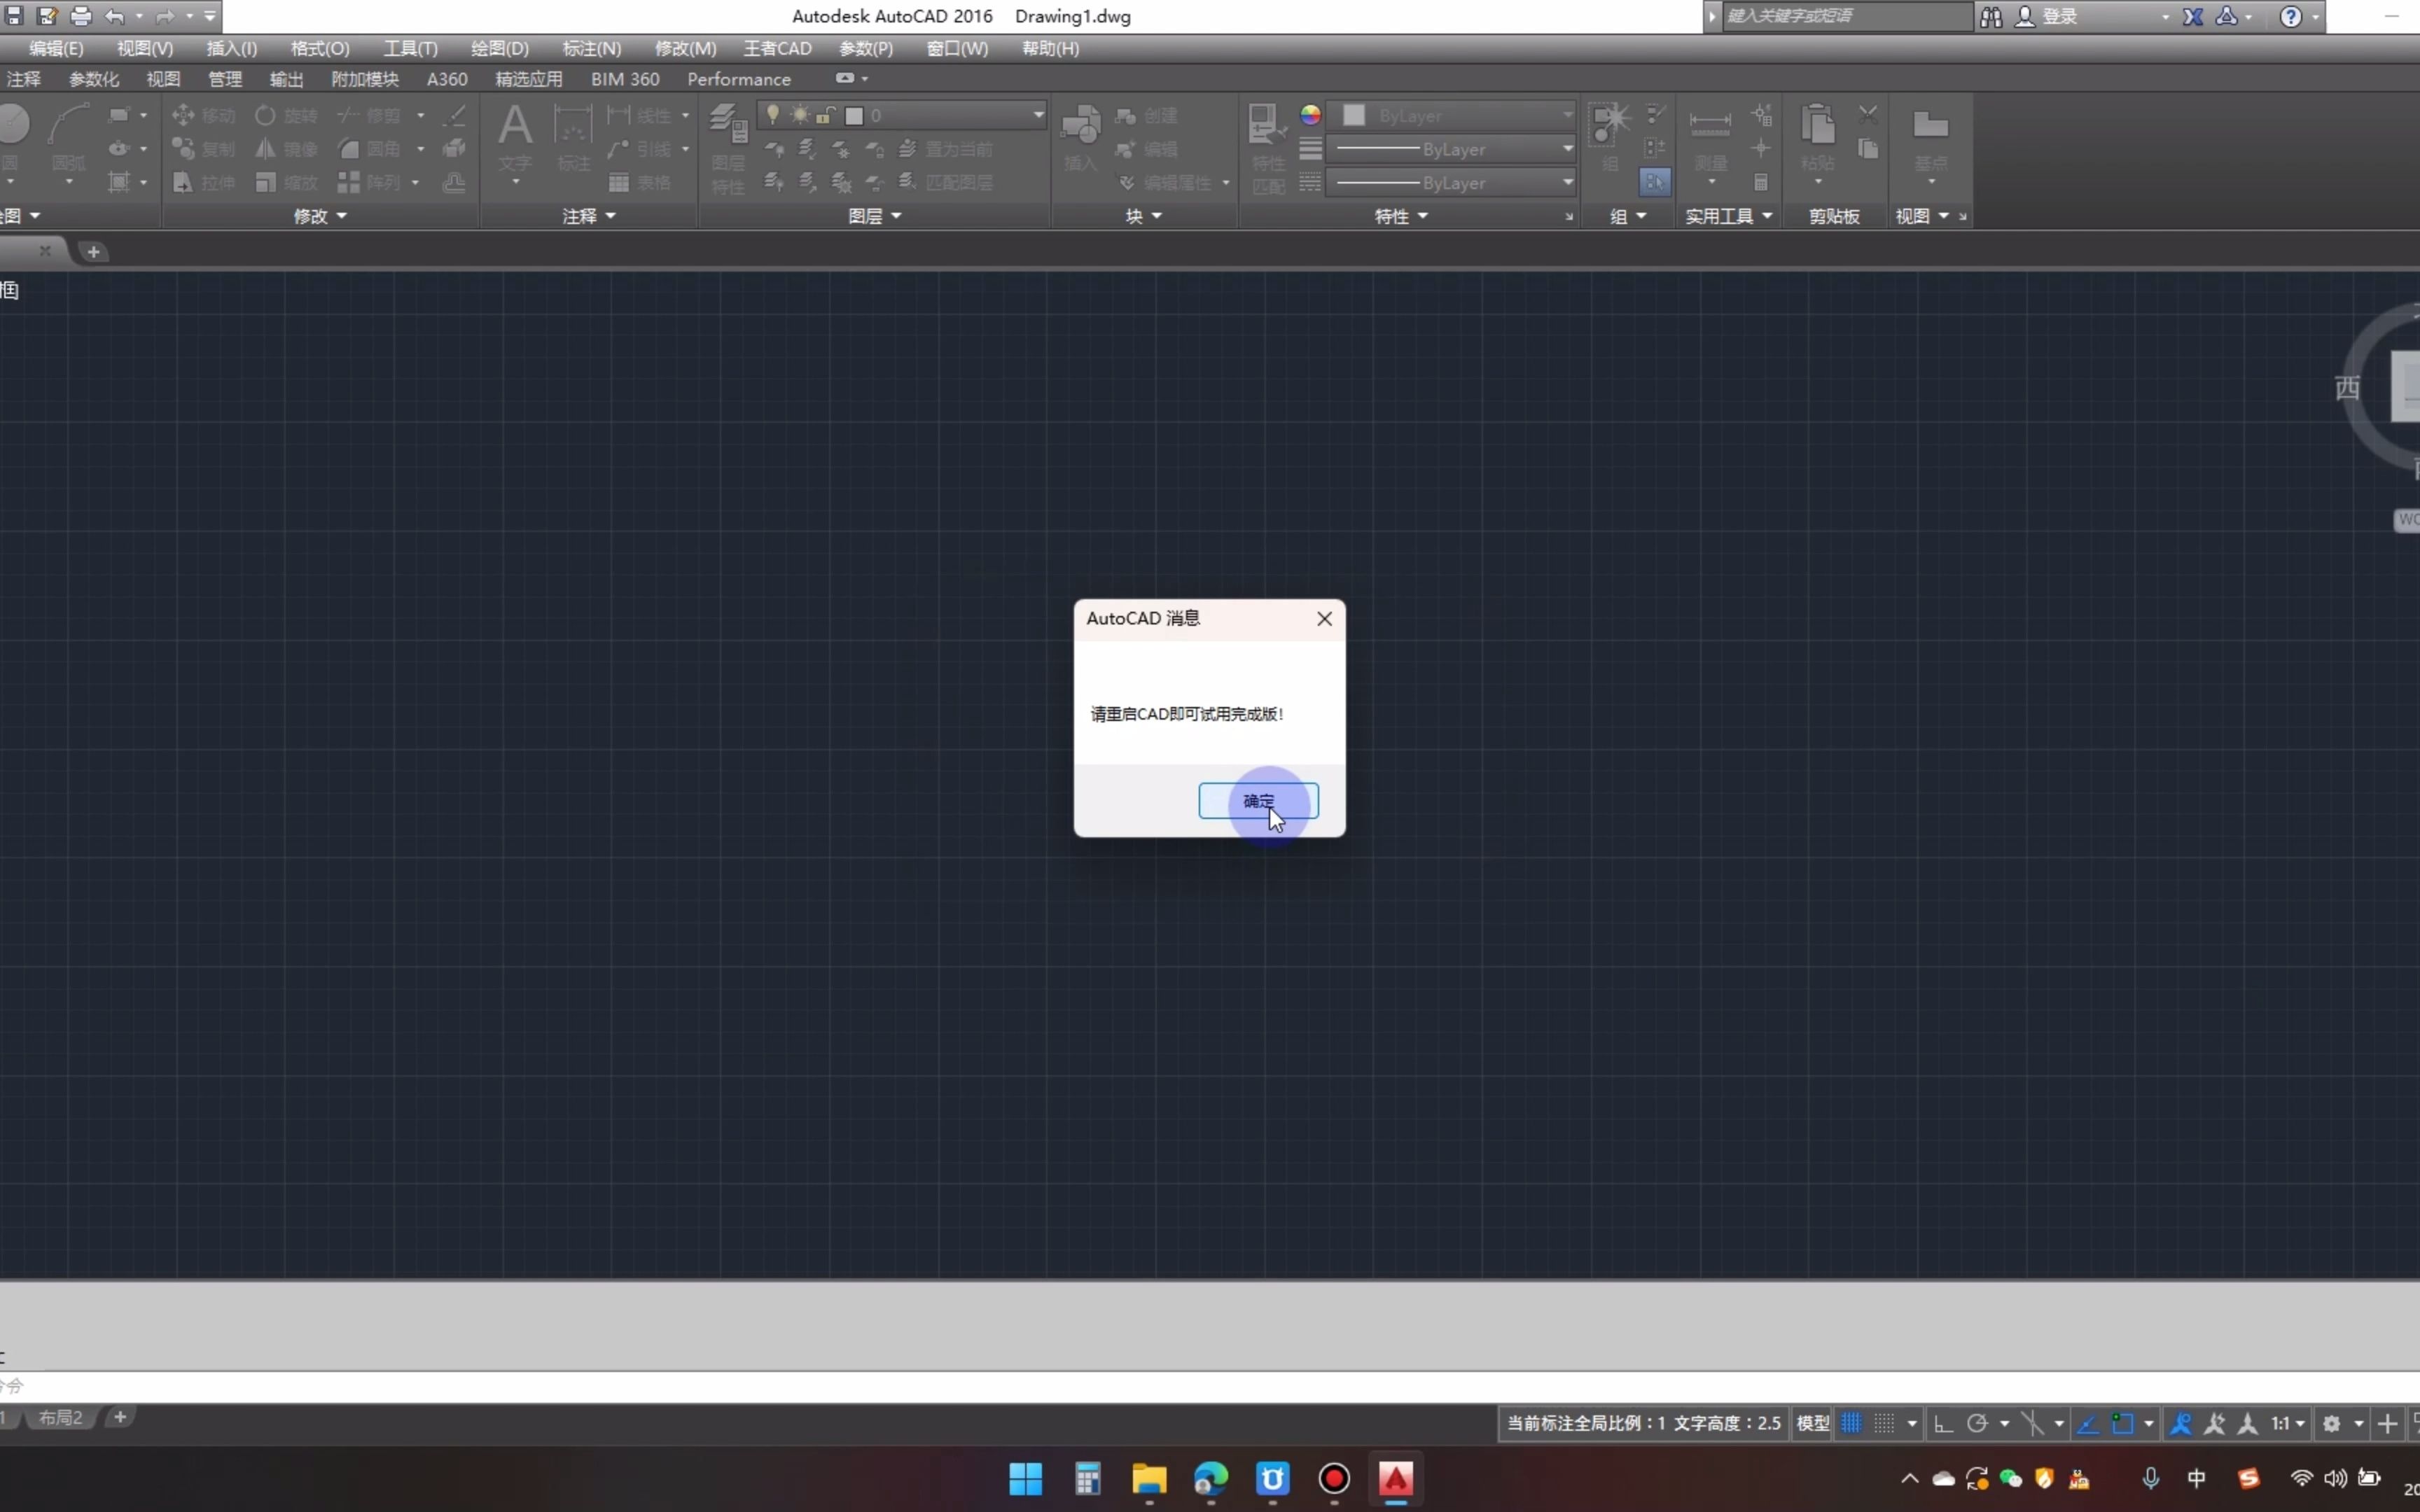Click the plot printer icon in quick access

coord(81,16)
